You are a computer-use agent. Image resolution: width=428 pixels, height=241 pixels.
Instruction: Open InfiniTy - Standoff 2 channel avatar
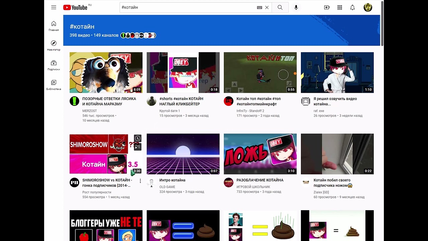(x=228, y=101)
